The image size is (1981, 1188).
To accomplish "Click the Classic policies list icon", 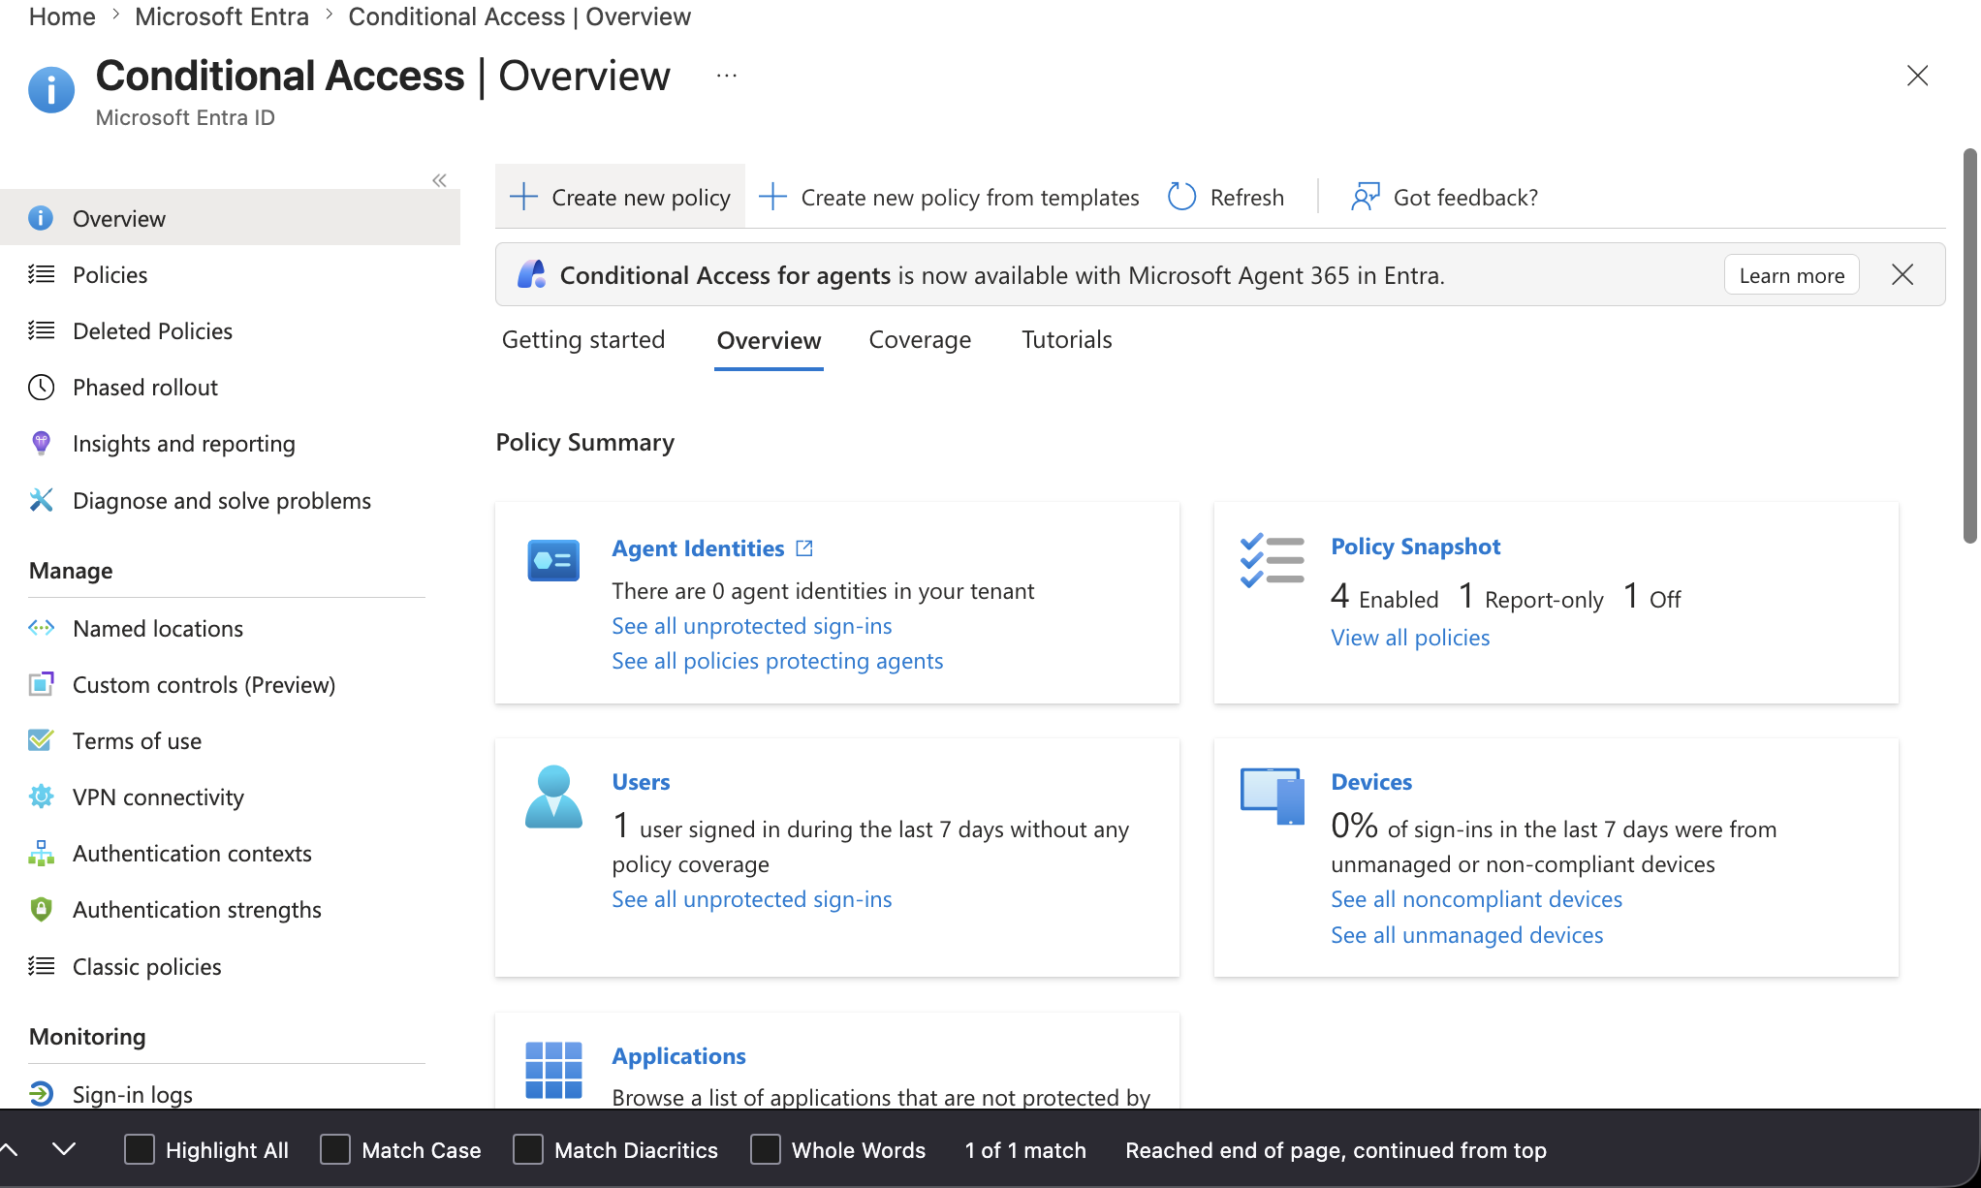I will click(41, 966).
